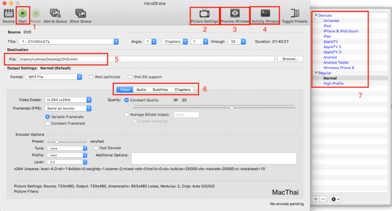
Task: Click the Toggle Presets drawer icon
Action: click(294, 13)
